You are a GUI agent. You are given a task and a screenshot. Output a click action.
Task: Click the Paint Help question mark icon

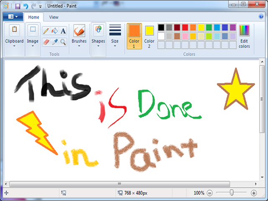pos(261,17)
